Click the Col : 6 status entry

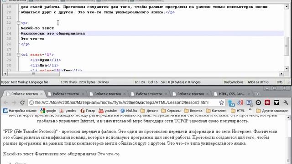point(153,82)
